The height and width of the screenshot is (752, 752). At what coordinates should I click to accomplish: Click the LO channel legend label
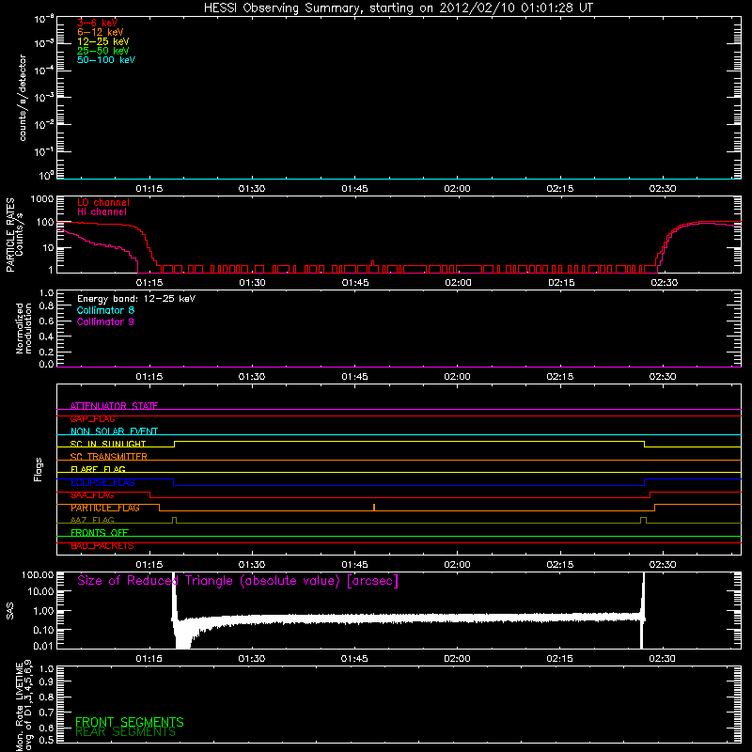click(103, 202)
